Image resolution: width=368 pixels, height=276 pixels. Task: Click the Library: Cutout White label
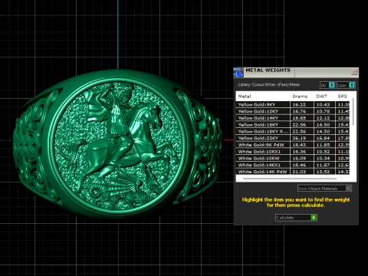point(269,84)
